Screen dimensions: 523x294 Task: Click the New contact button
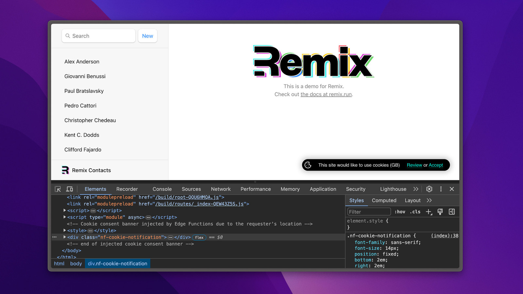[x=147, y=36]
